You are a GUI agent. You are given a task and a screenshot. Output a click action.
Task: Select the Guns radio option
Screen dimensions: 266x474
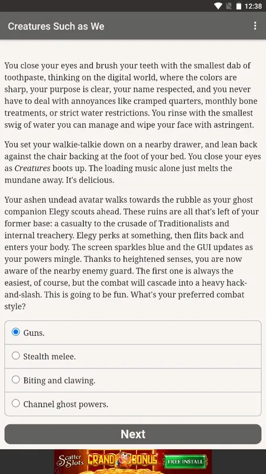tap(132, 332)
